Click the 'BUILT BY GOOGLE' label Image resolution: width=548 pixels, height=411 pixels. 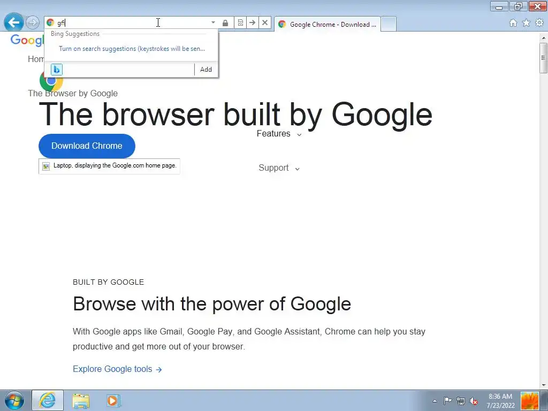tap(108, 282)
